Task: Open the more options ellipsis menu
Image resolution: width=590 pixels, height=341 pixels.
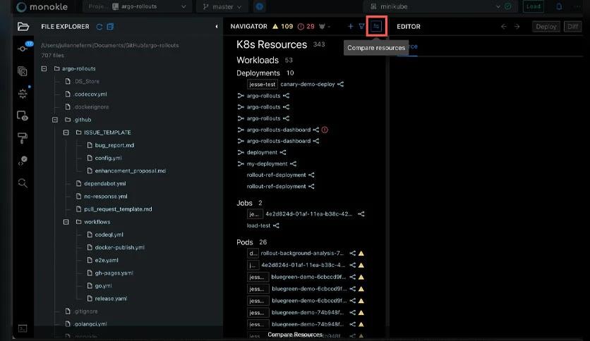Action: point(577,6)
